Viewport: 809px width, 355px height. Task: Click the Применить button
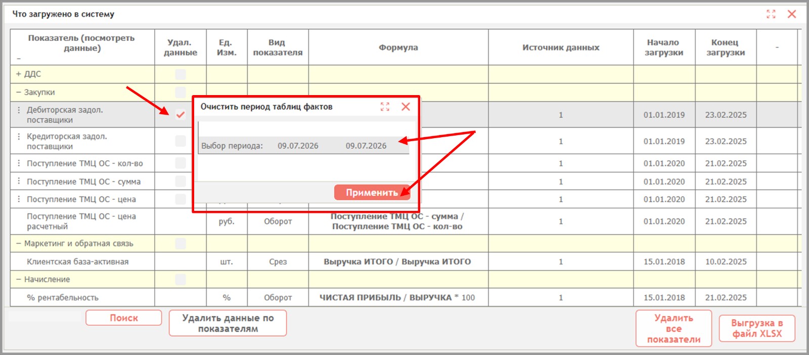(x=372, y=192)
